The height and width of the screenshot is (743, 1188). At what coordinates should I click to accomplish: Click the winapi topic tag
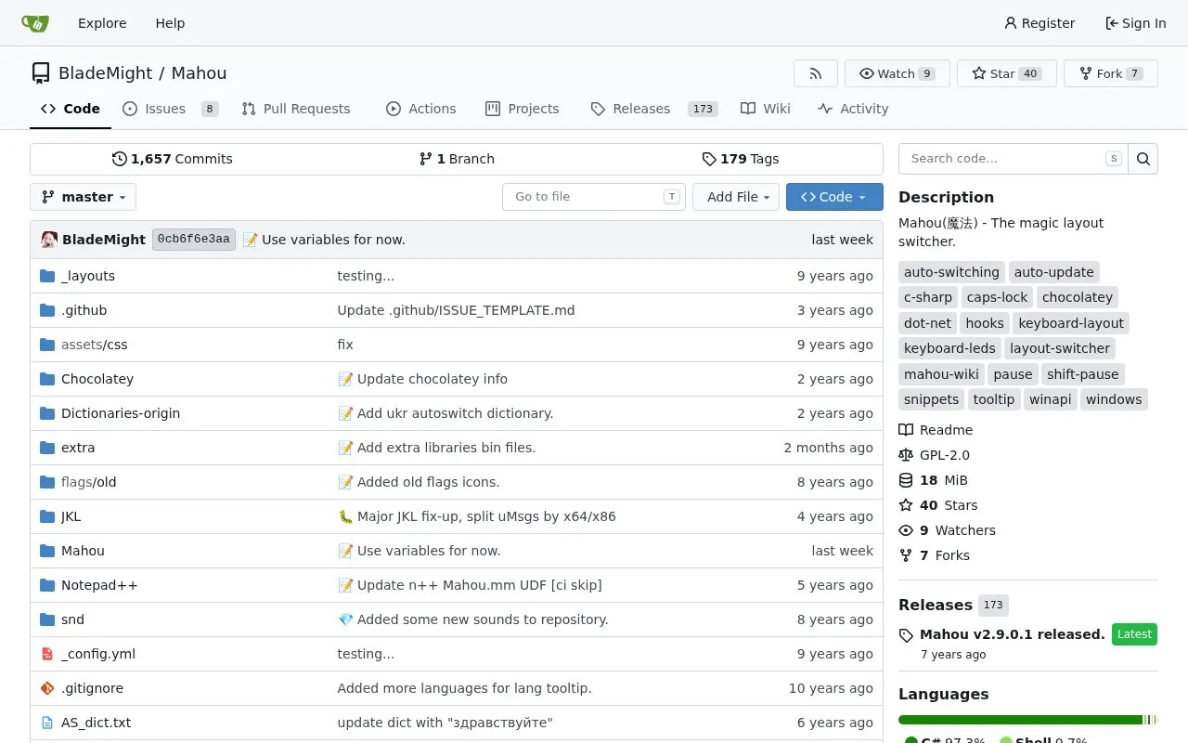[1050, 399]
